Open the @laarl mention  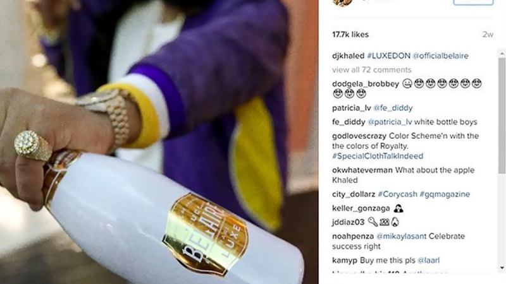tap(428, 261)
